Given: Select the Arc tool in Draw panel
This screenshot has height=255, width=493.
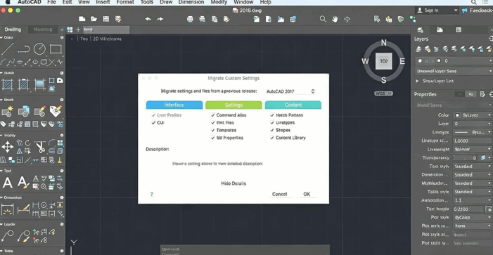Looking at the screenshot, I should click(x=4, y=62).
